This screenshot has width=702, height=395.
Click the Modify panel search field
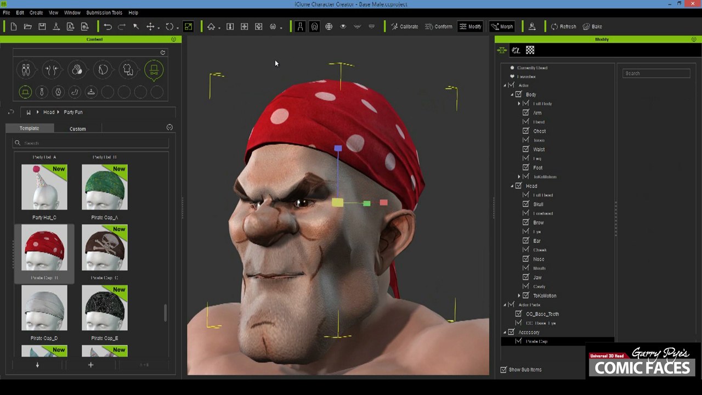656,74
